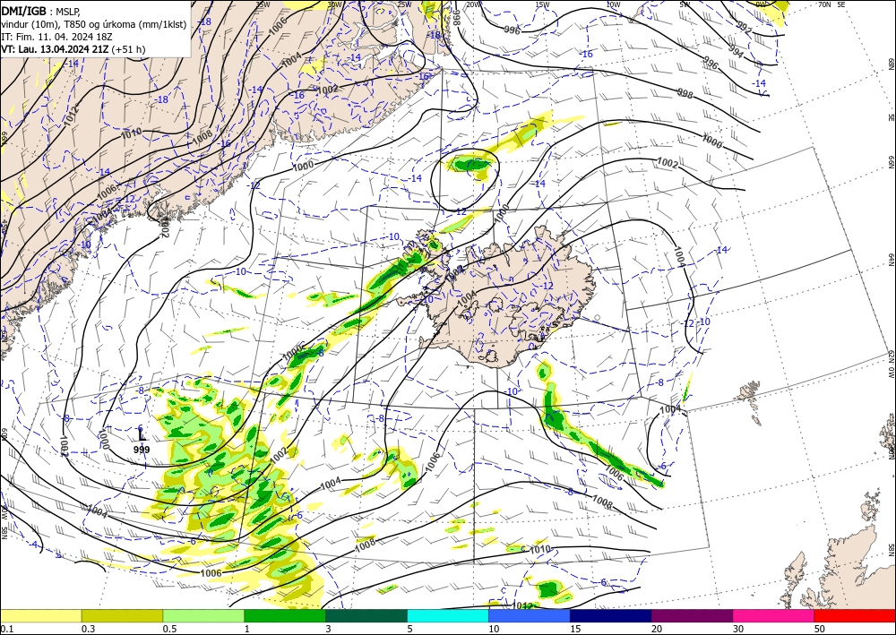Screen dimensions: 896x635
Task: Click the '0.1' legend value
Action: point(6,629)
